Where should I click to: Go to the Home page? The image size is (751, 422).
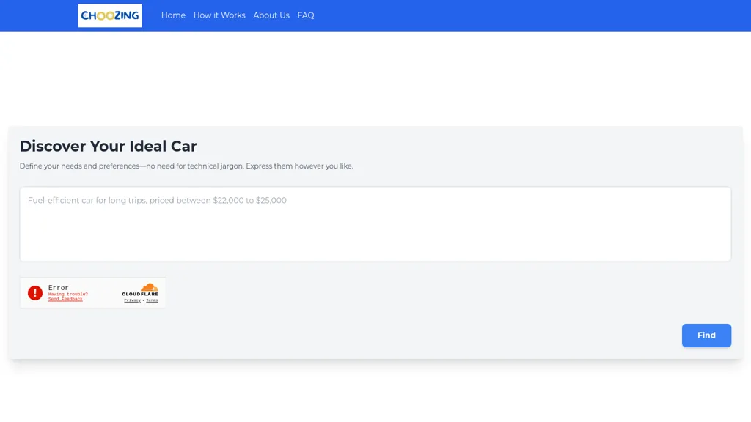[173, 15]
